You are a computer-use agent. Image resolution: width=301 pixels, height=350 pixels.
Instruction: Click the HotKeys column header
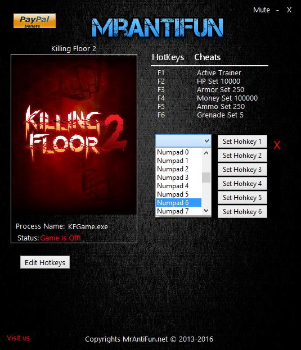point(168,57)
